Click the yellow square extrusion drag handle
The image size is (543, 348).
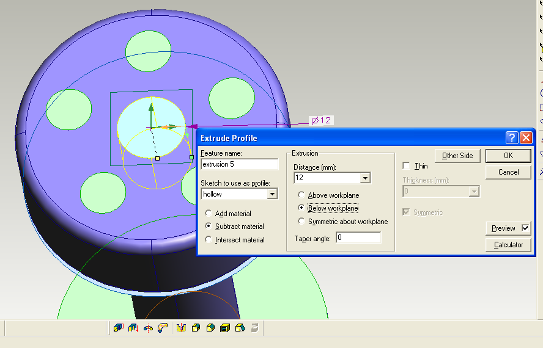[158, 158]
